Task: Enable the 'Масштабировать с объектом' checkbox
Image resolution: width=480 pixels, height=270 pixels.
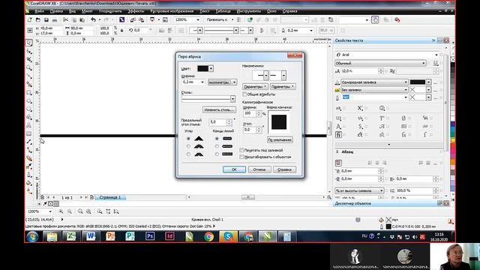Action: coord(241,157)
